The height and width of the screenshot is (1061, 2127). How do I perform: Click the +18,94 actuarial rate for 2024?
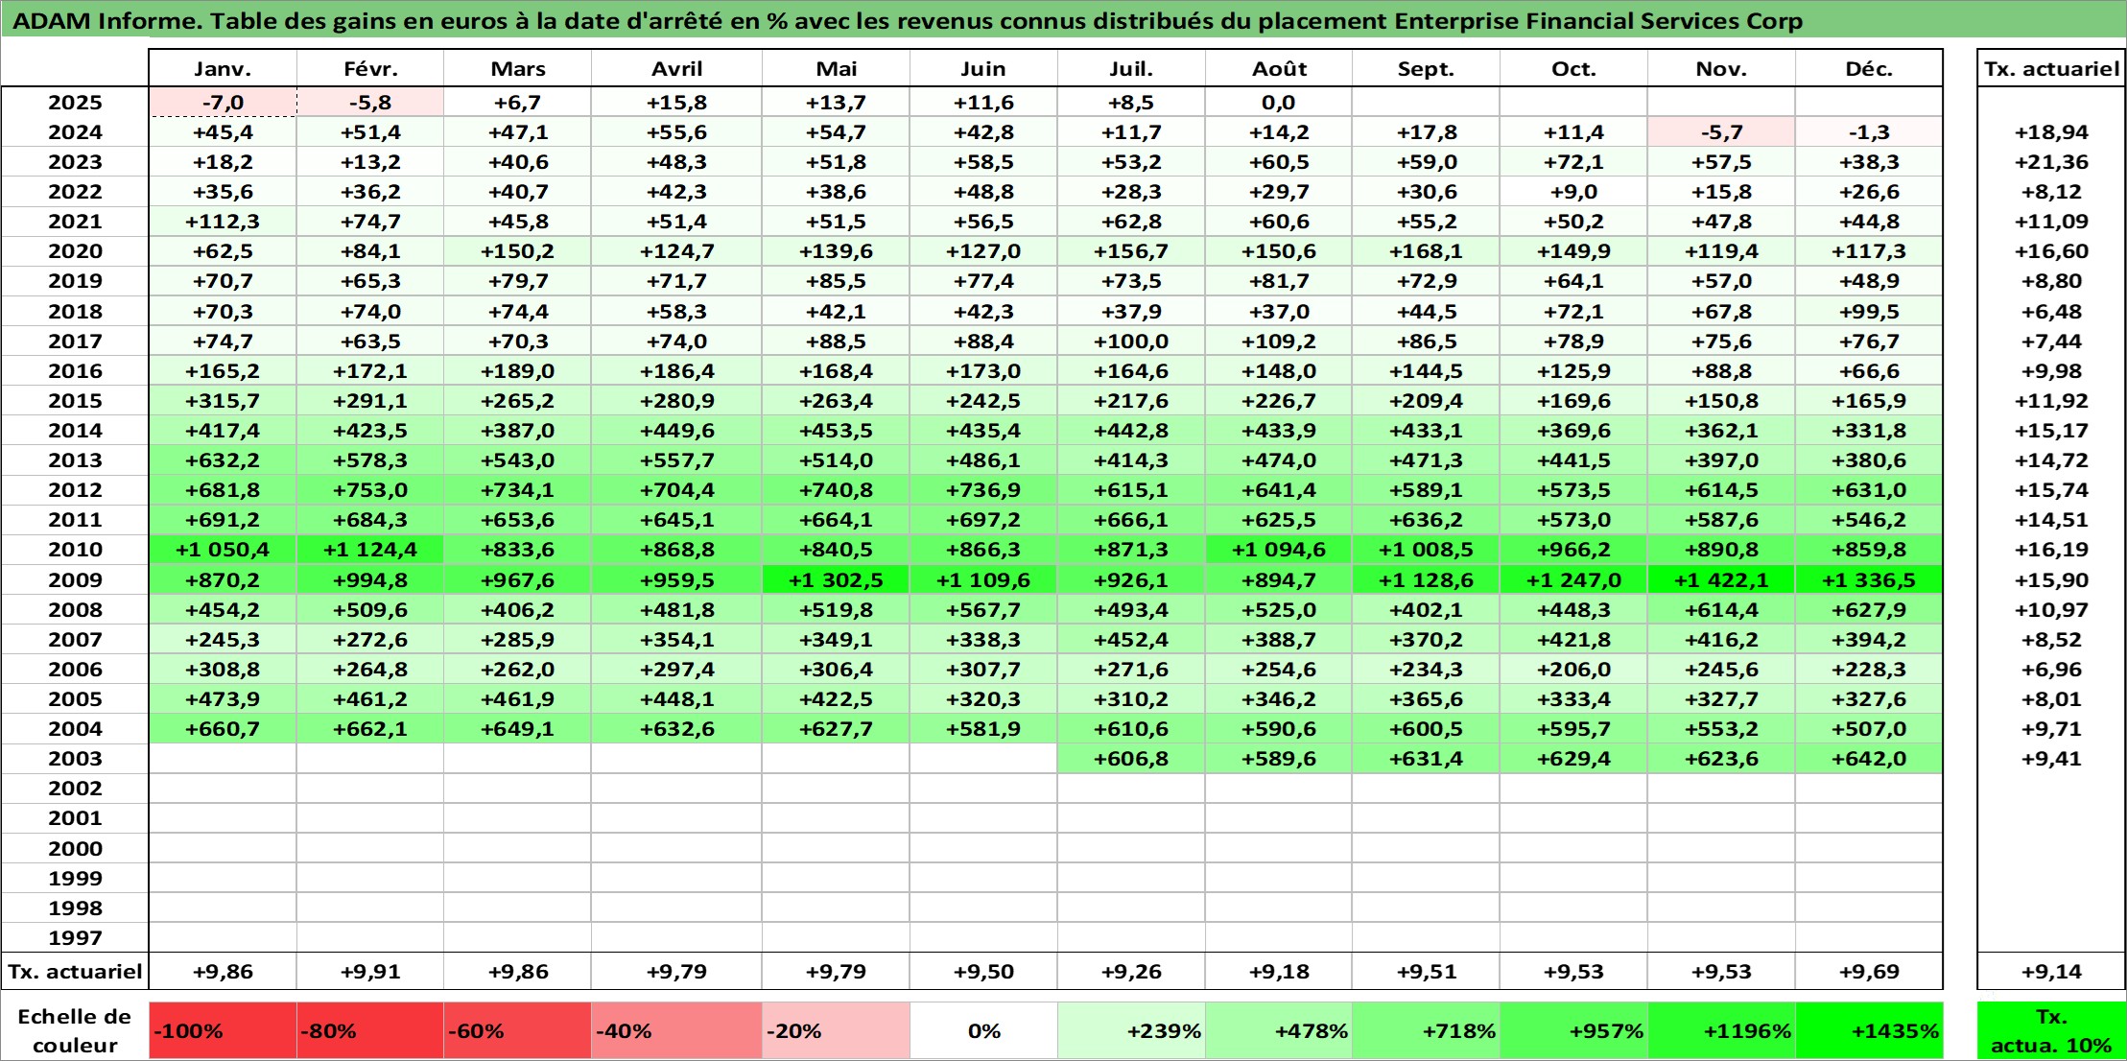tap(2051, 132)
